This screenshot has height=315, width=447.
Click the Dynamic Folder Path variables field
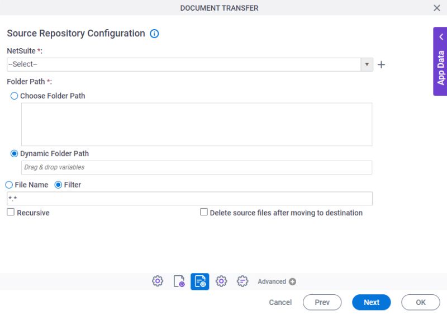click(197, 167)
